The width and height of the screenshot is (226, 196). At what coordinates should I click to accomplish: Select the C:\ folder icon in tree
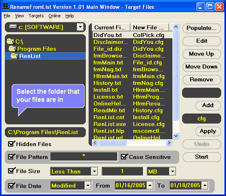(10, 41)
